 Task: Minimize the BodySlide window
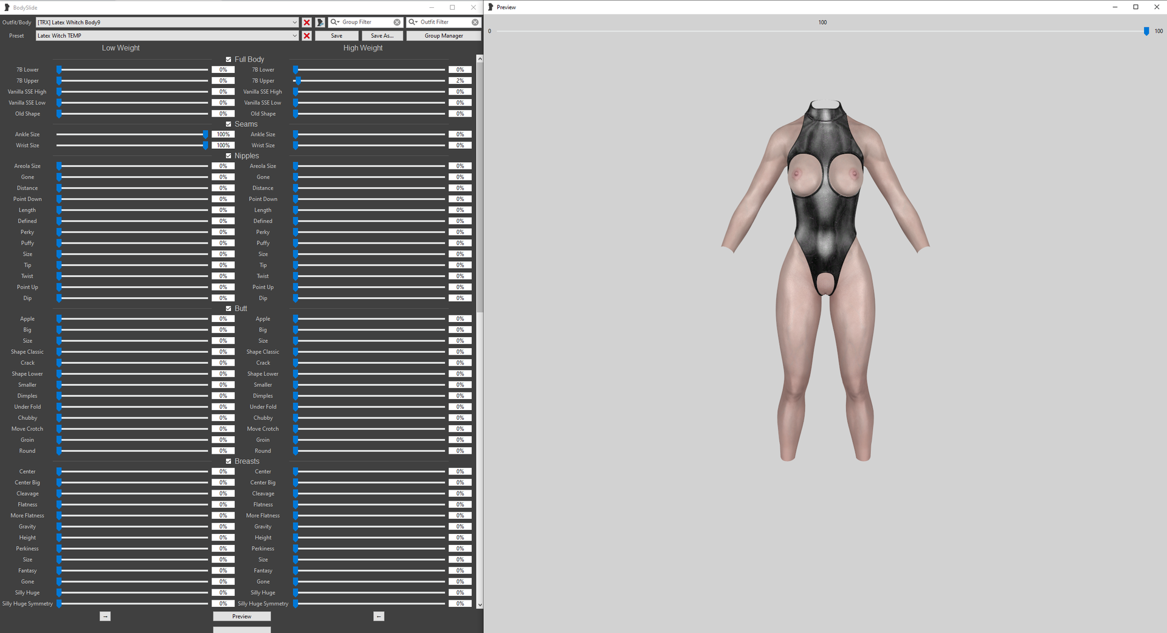coord(432,7)
